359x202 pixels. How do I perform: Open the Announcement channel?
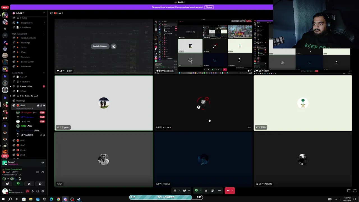pos(28,38)
